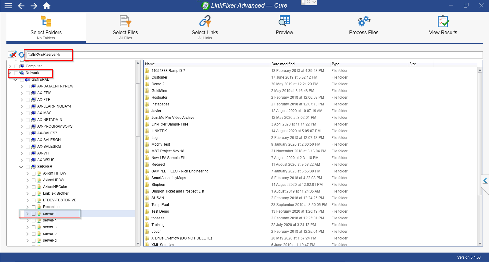Check the server-o checkbox
The image size is (489, 262).
tap(34, 227)
